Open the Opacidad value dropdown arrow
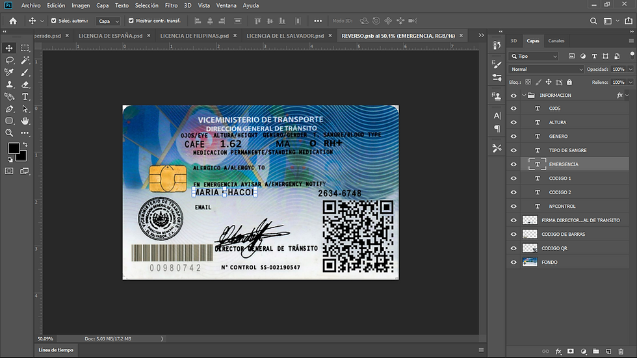The width and height of the screenshot is (637, 358). point(630,70)
